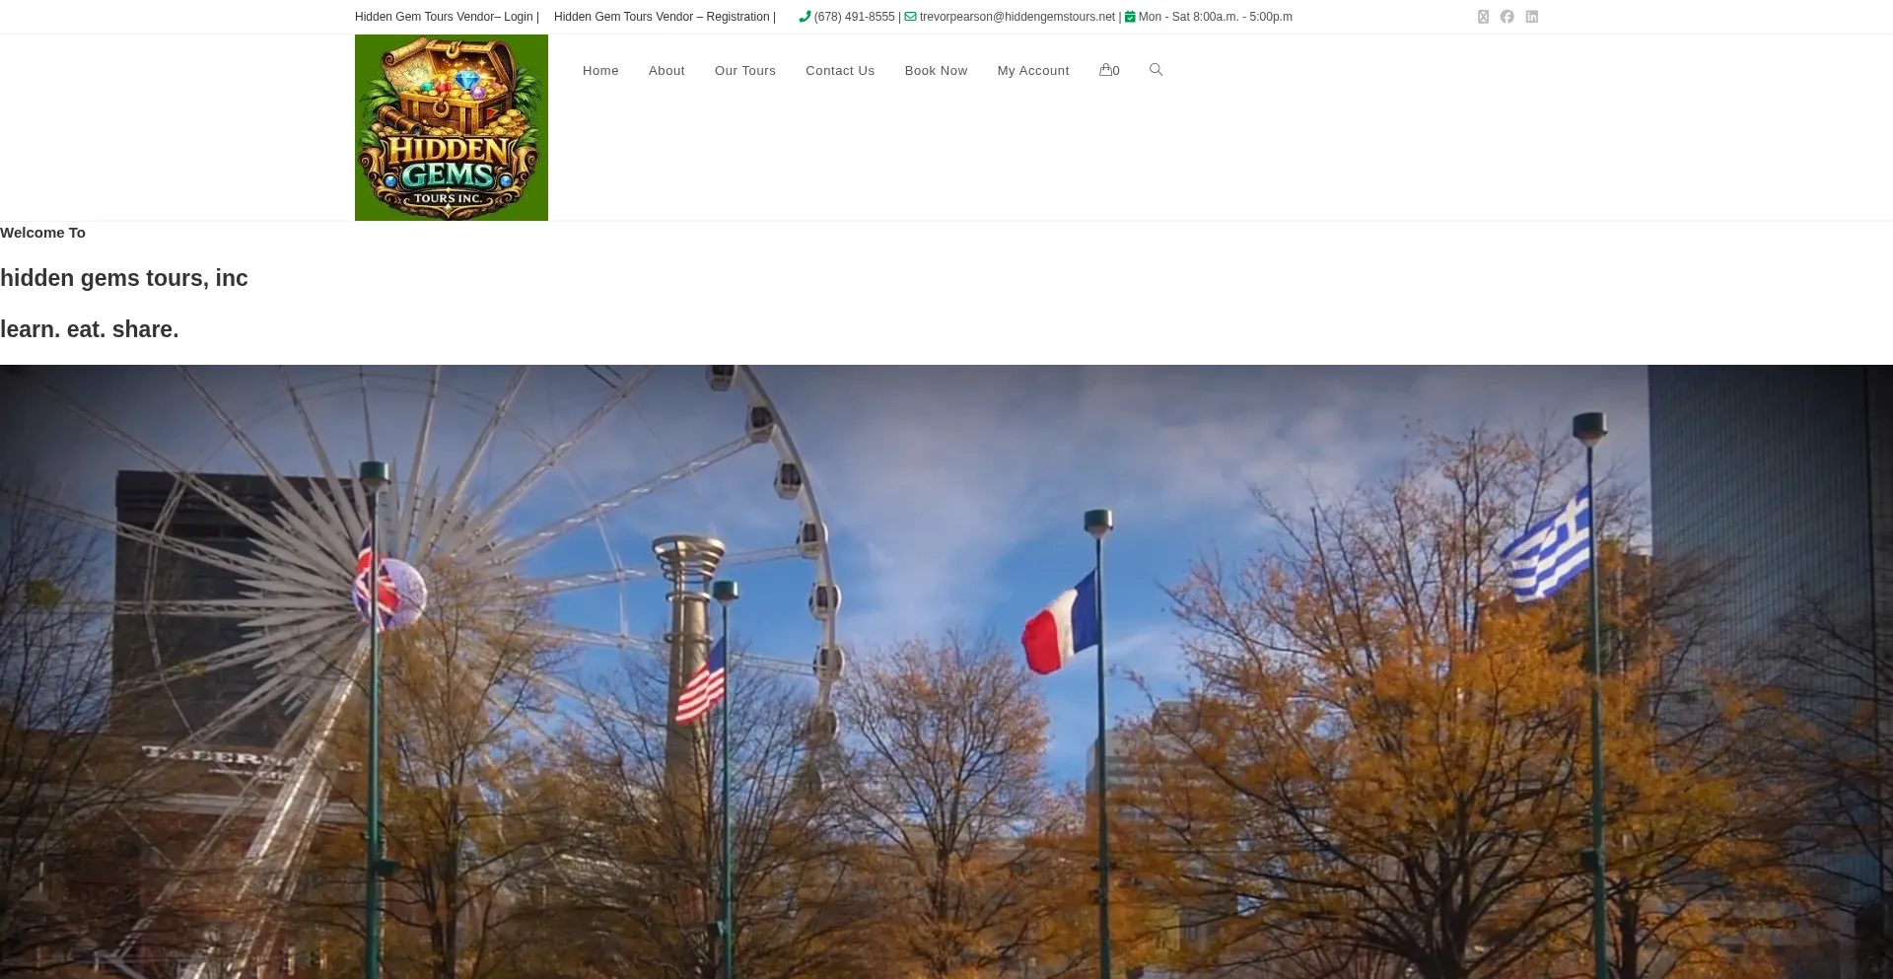Open the LinkedIn social icon
The image size is (1893, 979).
(x=1532, y=17)
